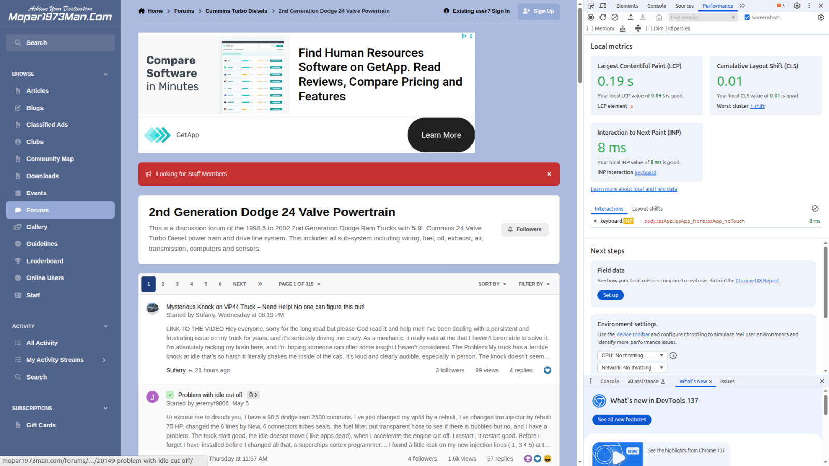The width and height of the screenshot is (829, 466).
Task: Click the heart reaction on Mysterious Knock topic
Action: (x=547, y=370)
